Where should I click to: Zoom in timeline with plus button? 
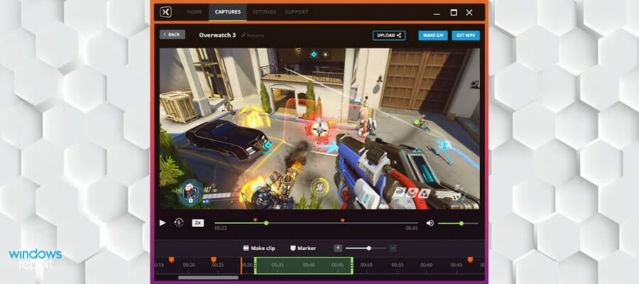coord(338,248)
